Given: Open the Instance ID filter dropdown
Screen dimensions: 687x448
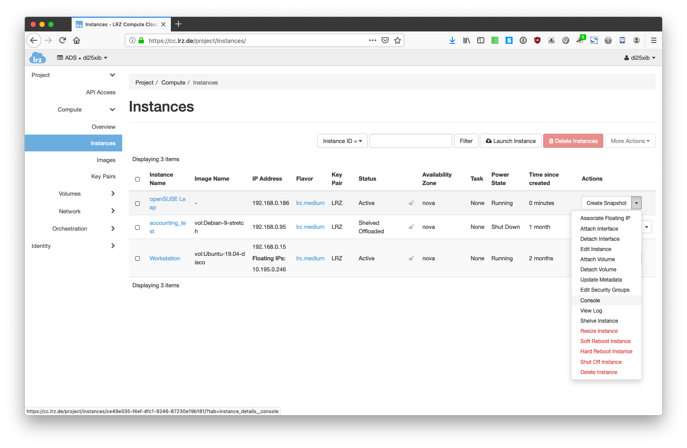Looking at the screenshot, I should tap(342, 141).
